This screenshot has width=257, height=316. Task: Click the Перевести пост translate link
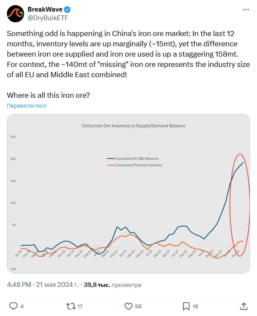coord(27,105)
